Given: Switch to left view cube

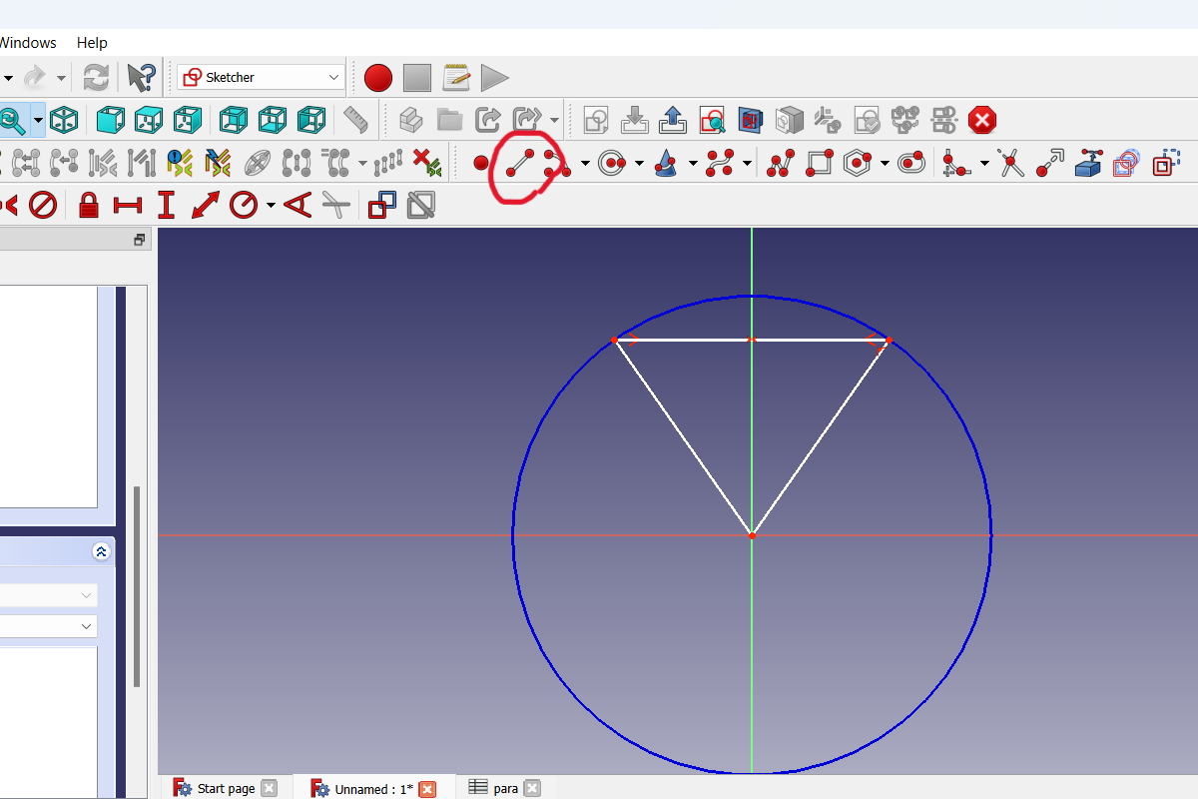Looking at the screenshot, I should tap(310, 120).
